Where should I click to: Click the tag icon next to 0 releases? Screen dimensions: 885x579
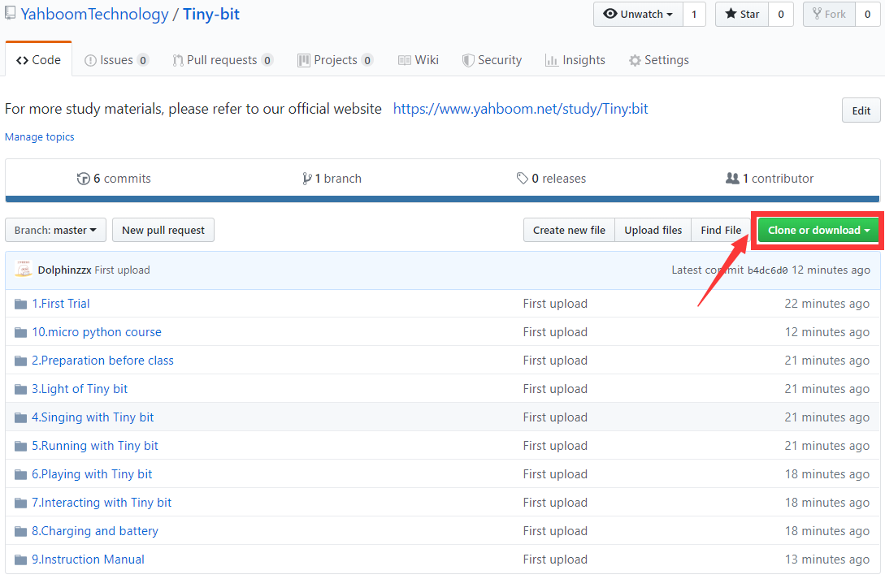point(522,178)
